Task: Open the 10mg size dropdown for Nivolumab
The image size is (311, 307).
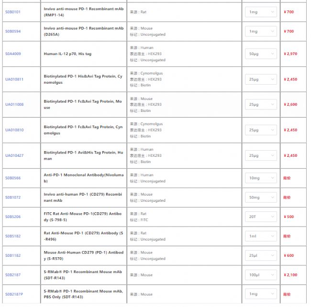Action: tap(261, 178)
